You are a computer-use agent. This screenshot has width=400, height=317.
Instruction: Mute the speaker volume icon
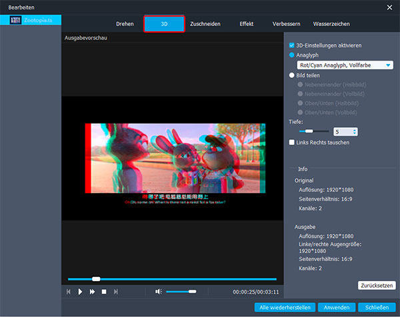pos(159,291)
